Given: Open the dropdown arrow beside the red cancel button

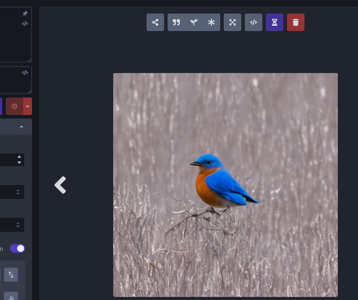Looking at the screenshot, I should point(28,106).
